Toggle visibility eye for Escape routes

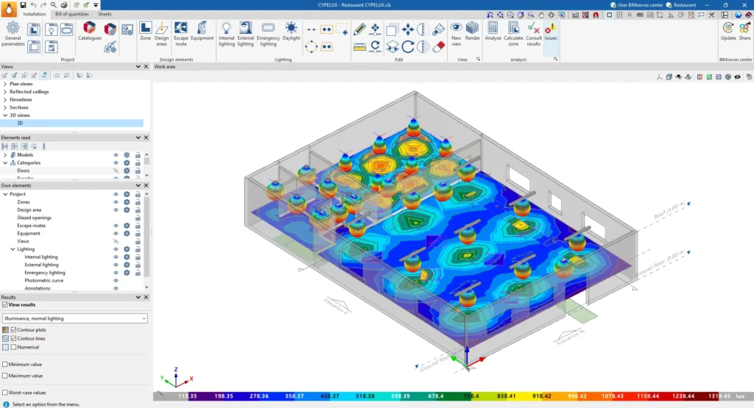116,226
